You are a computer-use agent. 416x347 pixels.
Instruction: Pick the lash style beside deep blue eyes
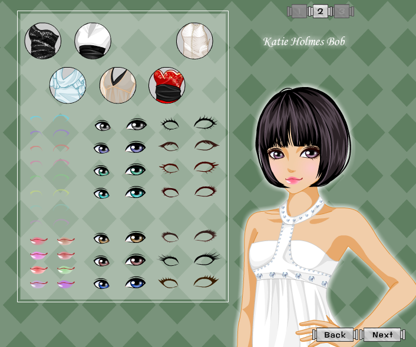click(x=189, y=282)
